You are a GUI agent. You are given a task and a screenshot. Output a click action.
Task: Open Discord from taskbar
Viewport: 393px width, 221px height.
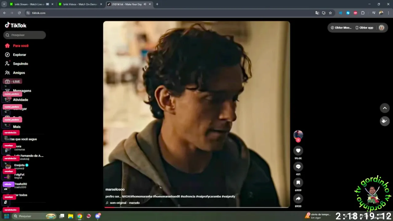(98, 216)
